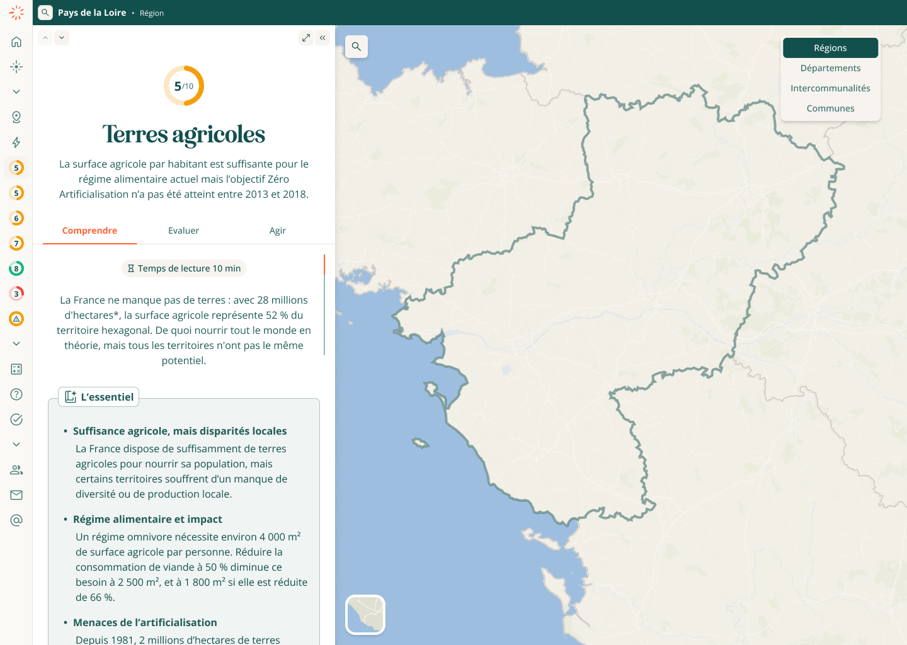
Task: Choose the Communes map level
Action: click(x=830, y=108)
